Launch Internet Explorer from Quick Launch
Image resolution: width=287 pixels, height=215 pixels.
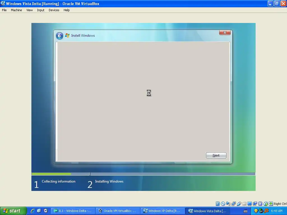coord(33,211)
